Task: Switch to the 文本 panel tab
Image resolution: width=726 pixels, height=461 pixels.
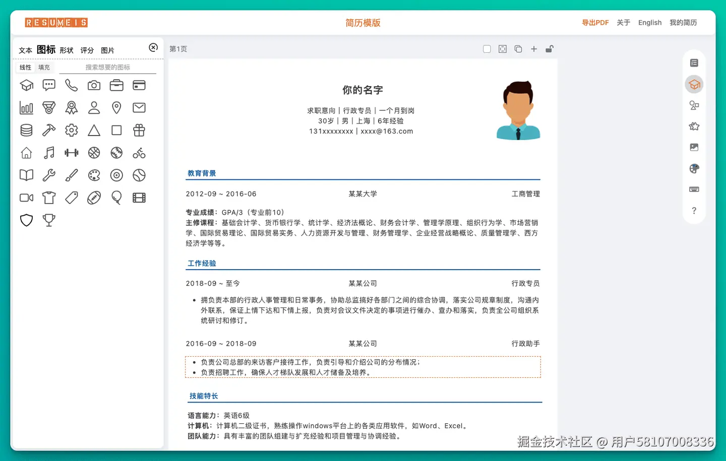Action: 25,50
